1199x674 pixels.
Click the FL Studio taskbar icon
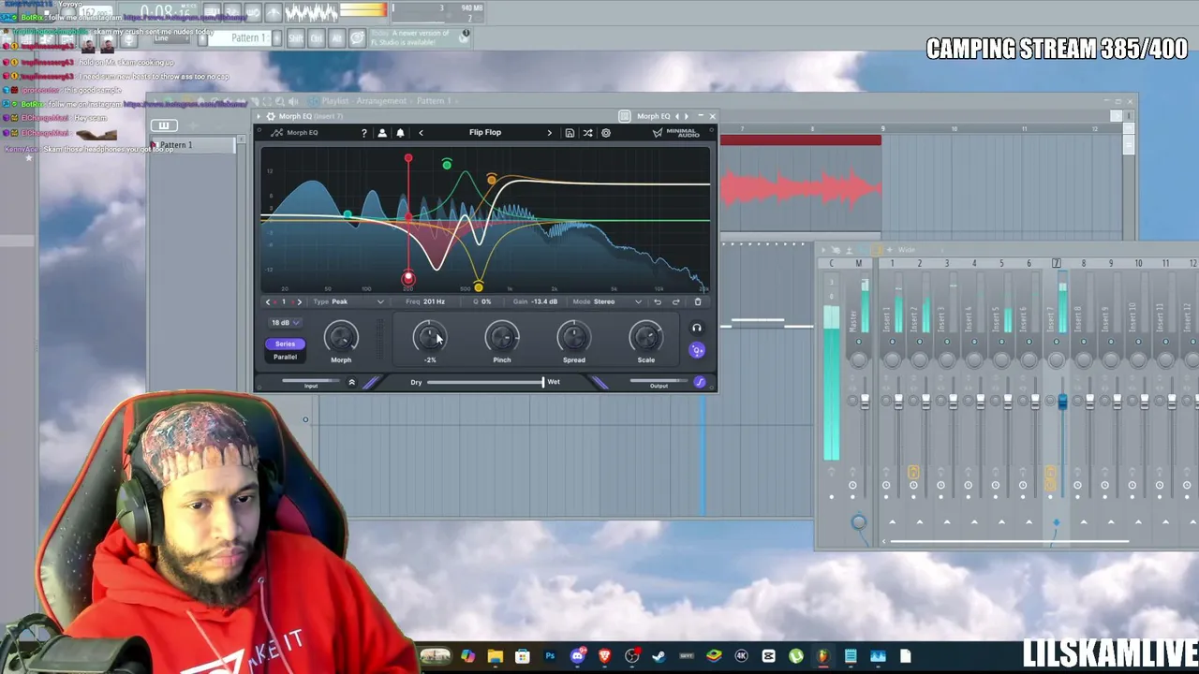click(x=823, y=656)
